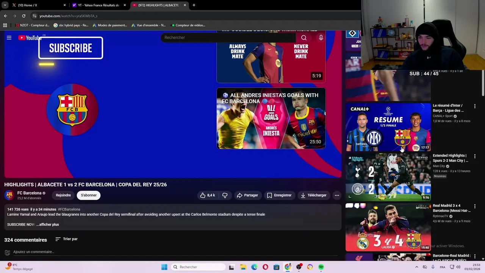Open the Canal+ Inter Barça résumé thumbnail
Image resolution: width=485 pixels, height=273 pixels.
point(388,127)
